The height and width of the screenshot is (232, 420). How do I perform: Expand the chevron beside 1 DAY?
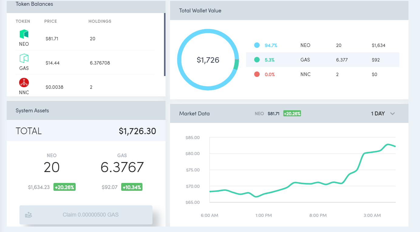(392, 114)
